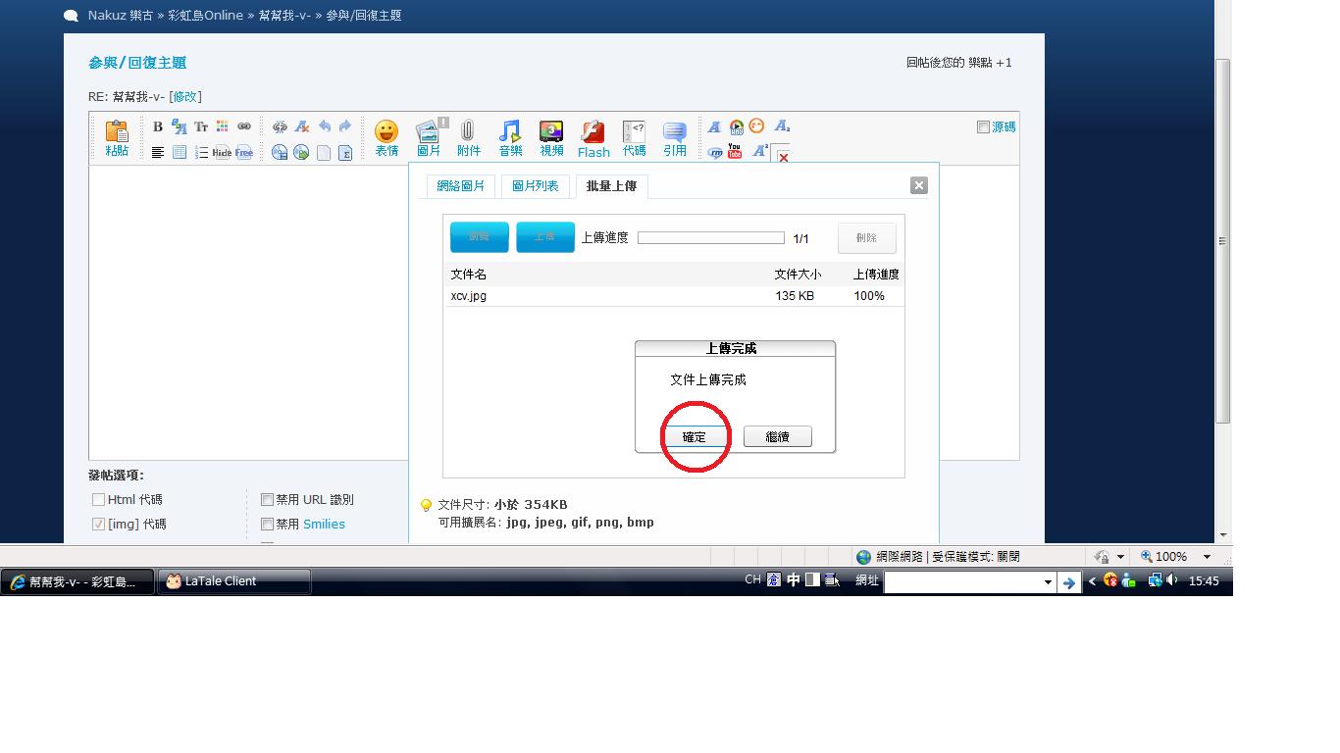The width and height of the screenshot is (1340, 753).
Task: Open the font size Tт tool
Action: (201, 126)
